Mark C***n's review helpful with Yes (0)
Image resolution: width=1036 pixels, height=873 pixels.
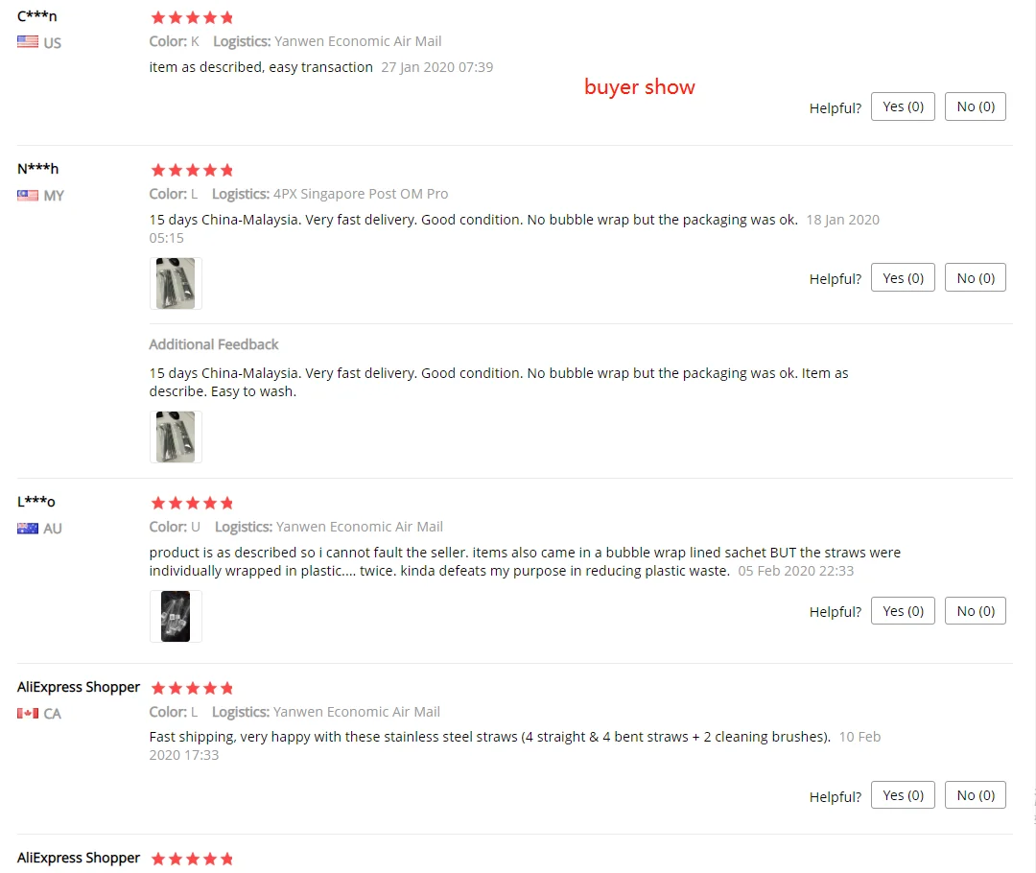(x=903, y=106)
